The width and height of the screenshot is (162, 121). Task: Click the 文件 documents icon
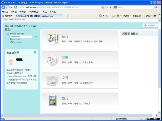[x=52, y=81]
